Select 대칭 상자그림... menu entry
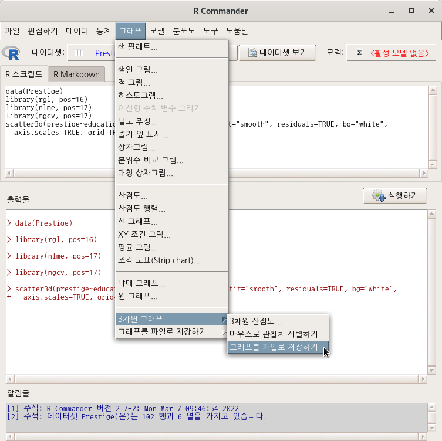 [171, 173]
